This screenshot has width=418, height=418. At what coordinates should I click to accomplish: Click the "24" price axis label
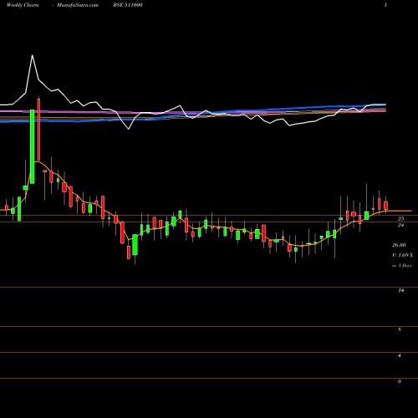tap(400, 225)
